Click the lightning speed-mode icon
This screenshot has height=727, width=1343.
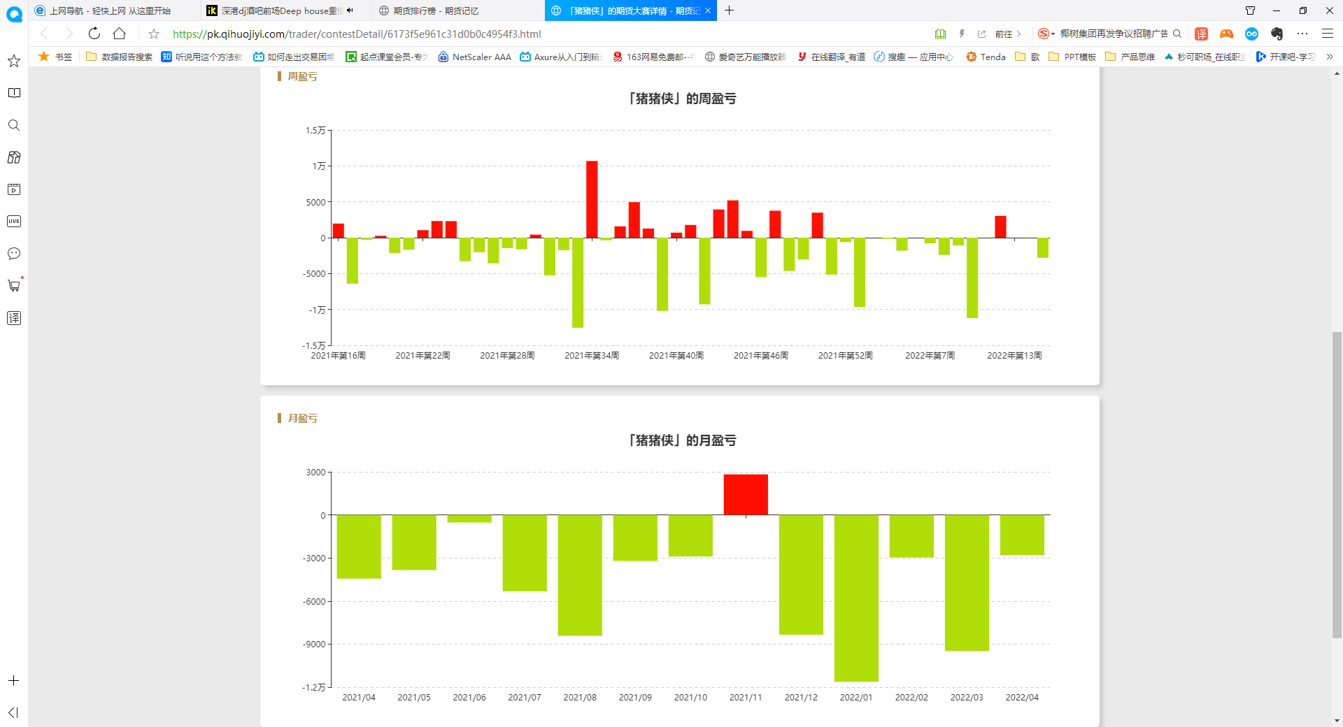[962, 34]
